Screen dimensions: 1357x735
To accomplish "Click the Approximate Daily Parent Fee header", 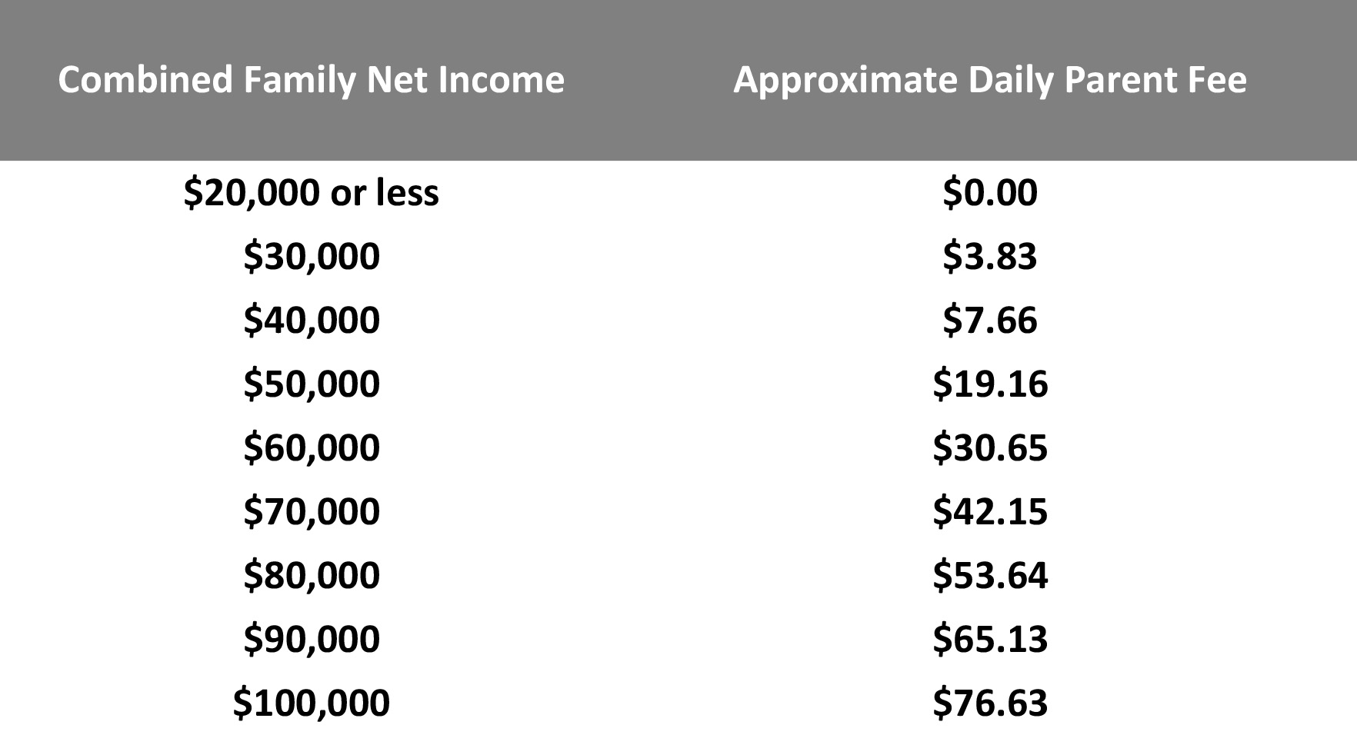I will (x=990, y=80).
